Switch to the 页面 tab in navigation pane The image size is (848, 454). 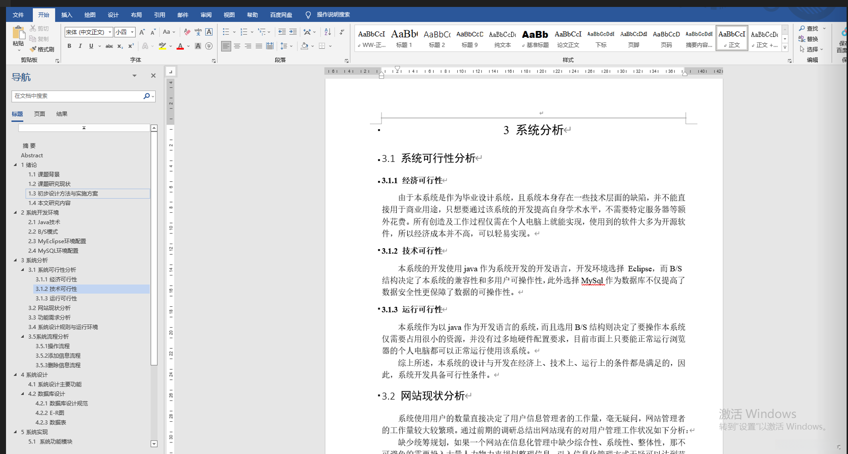pyautogui.click(x=39, y=114)
